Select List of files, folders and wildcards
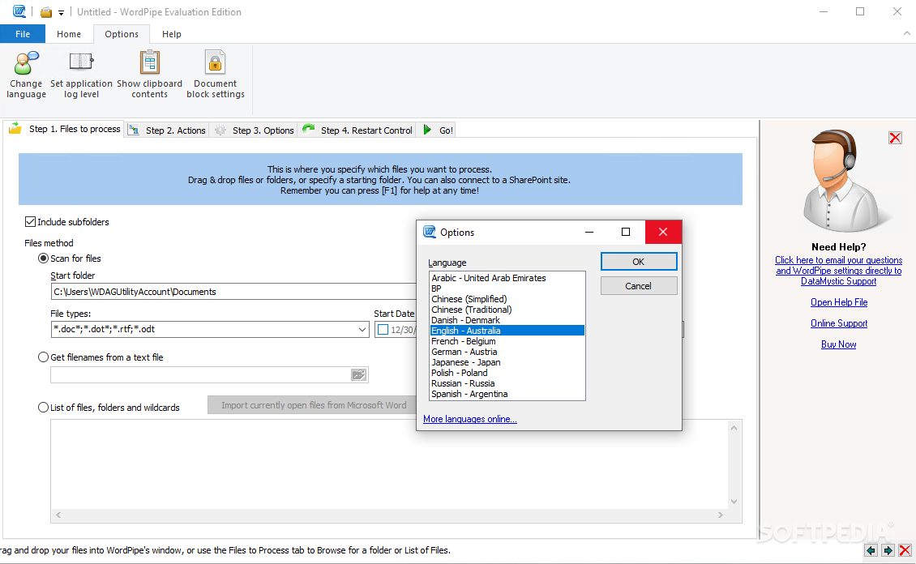Screen dimensions: 916x564 (43, 407)
